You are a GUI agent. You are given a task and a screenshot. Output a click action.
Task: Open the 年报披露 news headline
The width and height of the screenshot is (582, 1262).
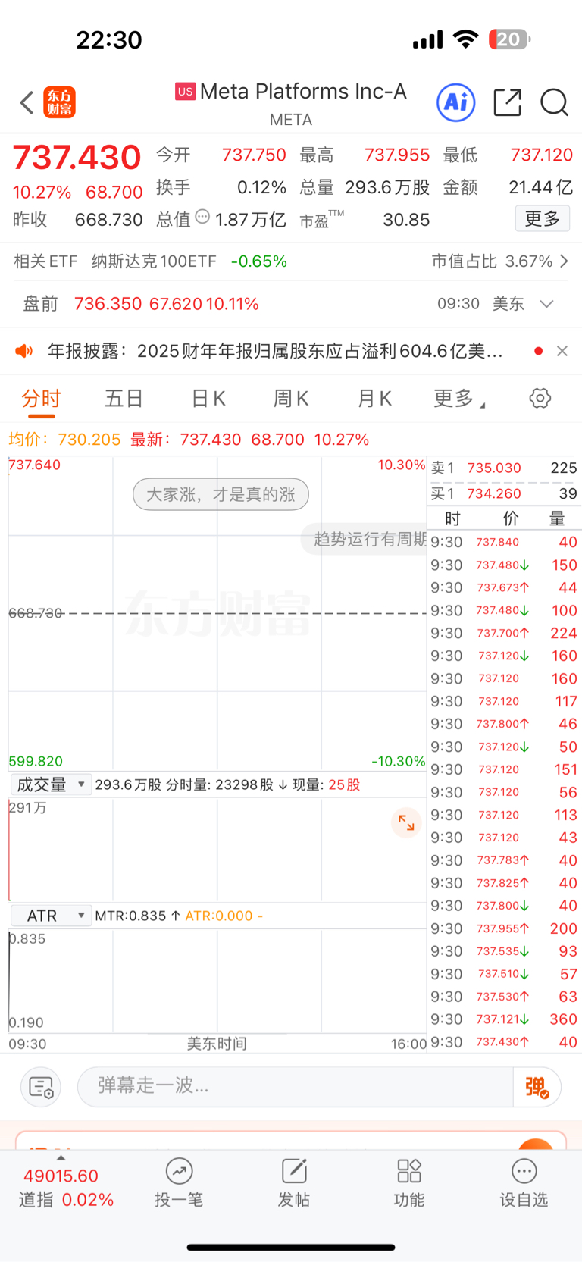pos(275,351)
